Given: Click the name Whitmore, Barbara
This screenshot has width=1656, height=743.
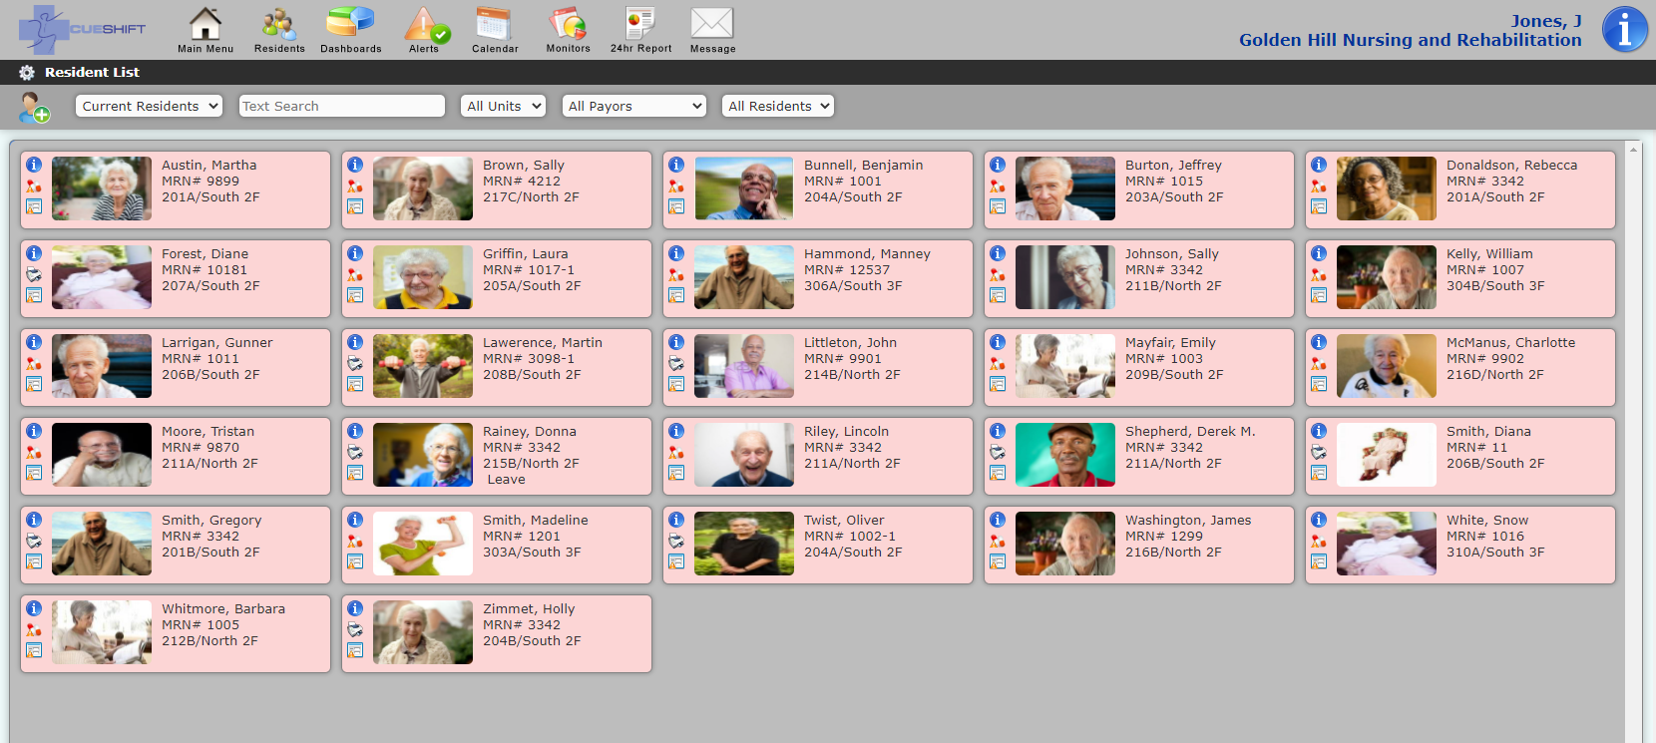Looking at the screenshot, I should tap(223, 608).
